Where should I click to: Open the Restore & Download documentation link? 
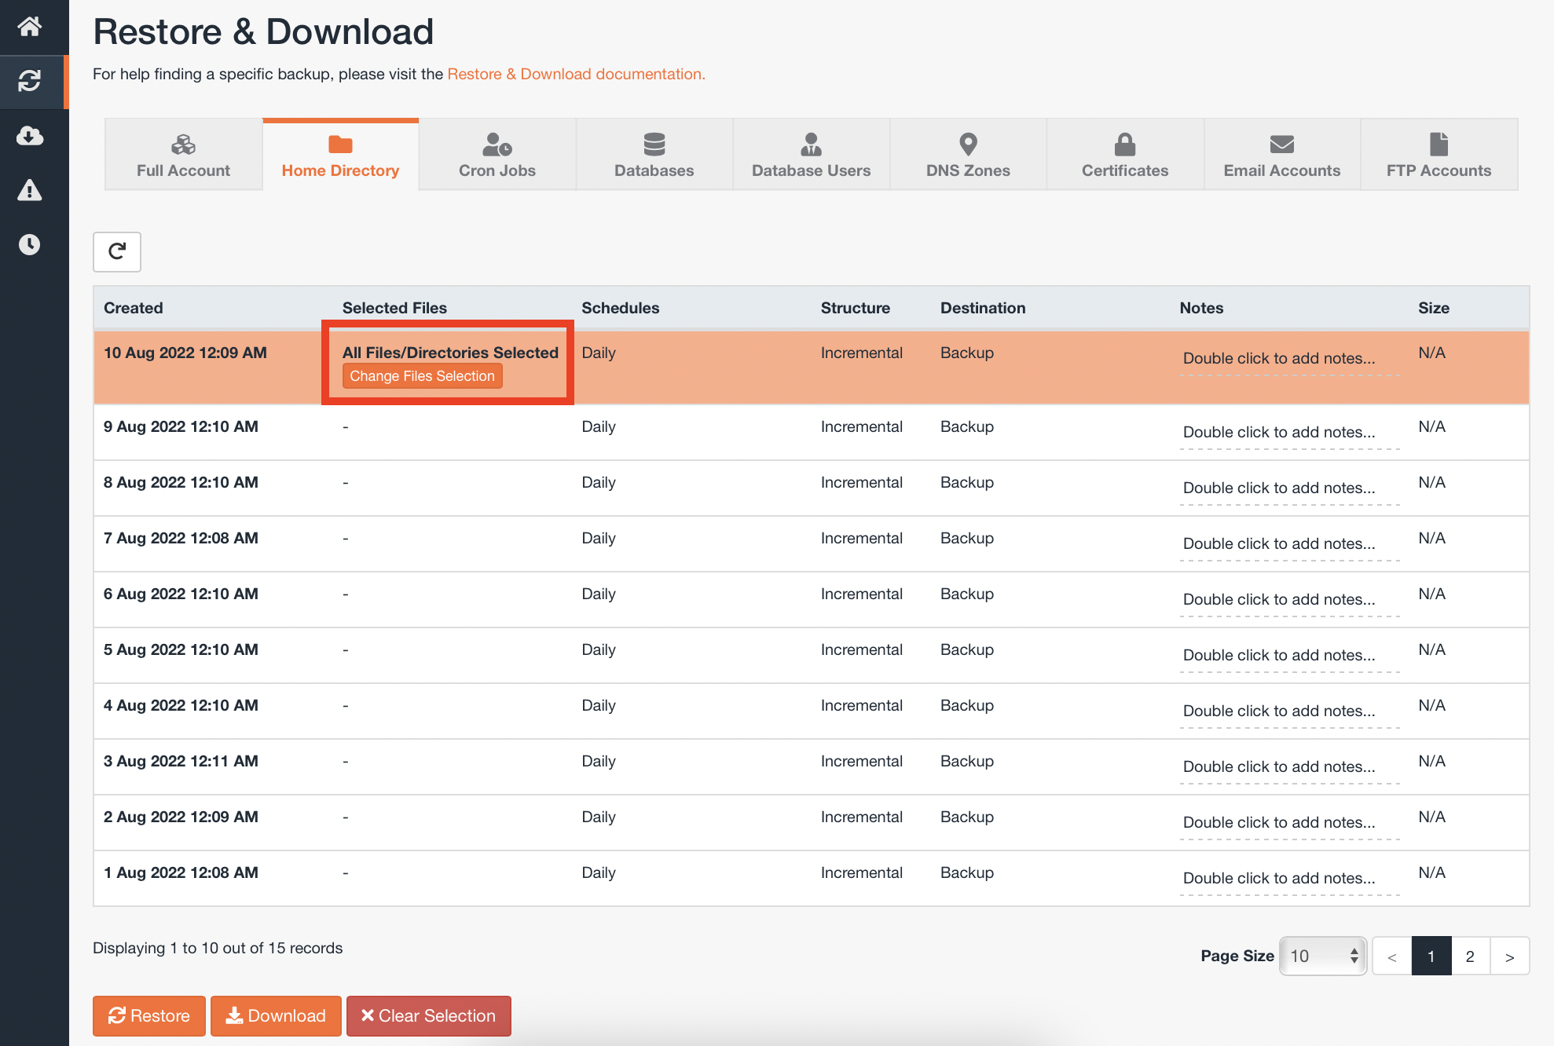pyautogui.click(x=576, y=74)
